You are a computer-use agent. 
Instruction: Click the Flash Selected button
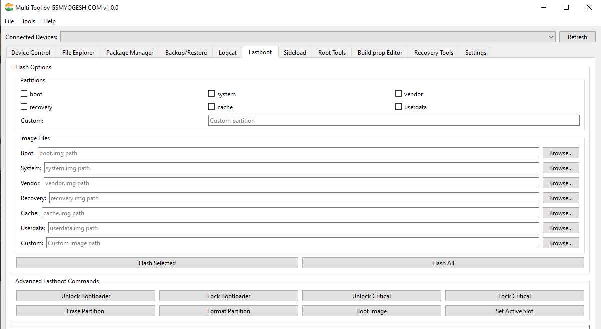pos(157,263)
